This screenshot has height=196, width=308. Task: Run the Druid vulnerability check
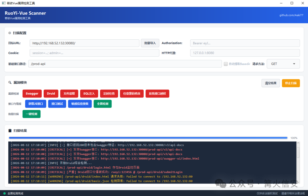coord(51,94)
